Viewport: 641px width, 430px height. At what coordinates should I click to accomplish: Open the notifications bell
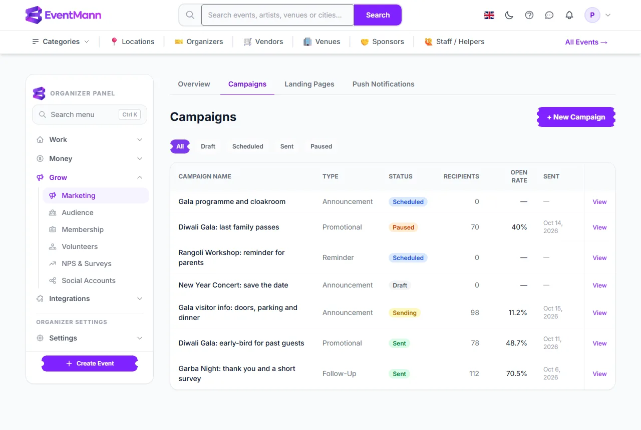click(x=569, y=15)
